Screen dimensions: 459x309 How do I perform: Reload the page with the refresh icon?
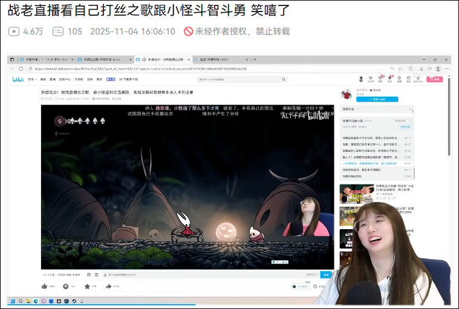pos(21,68)
